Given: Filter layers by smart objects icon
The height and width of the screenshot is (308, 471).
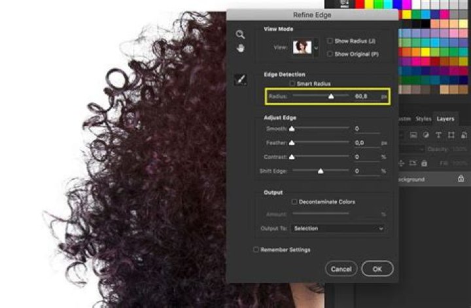Looking at the screenshot, I should tap(464, 135).
